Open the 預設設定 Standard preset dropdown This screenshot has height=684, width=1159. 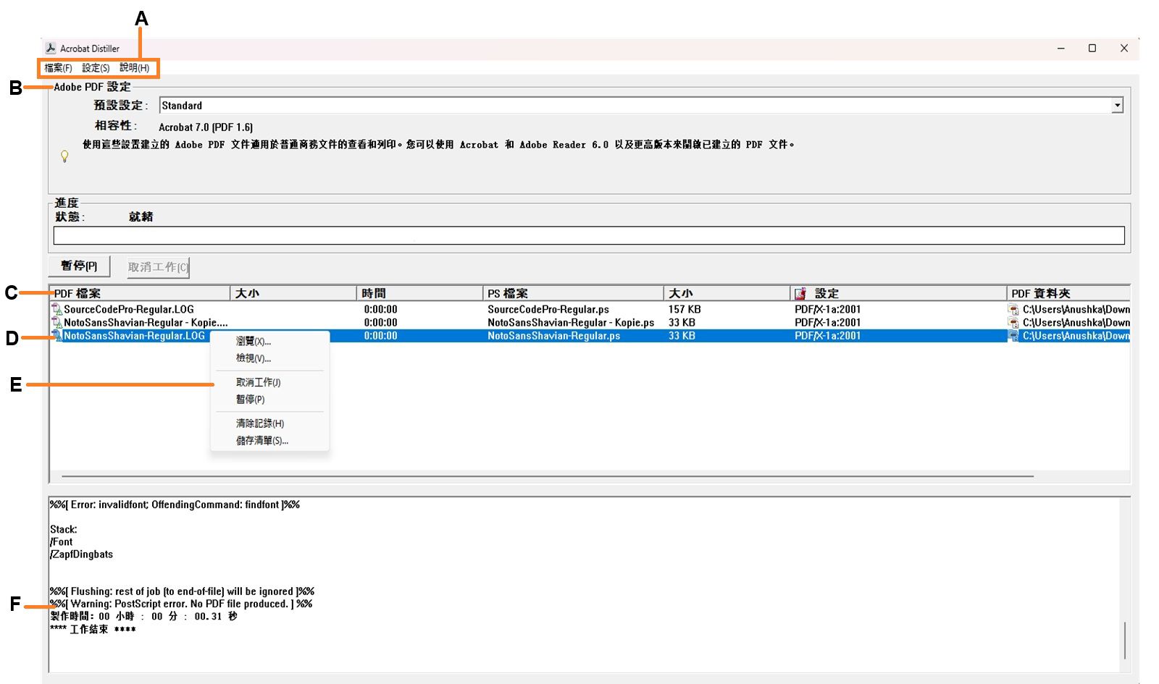(1118, 105)
